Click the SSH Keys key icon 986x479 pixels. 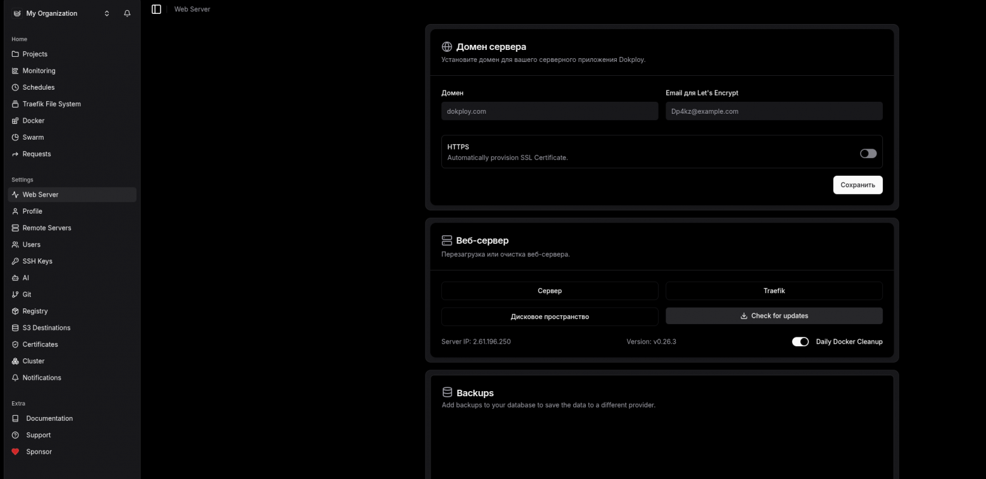[15, 261]
